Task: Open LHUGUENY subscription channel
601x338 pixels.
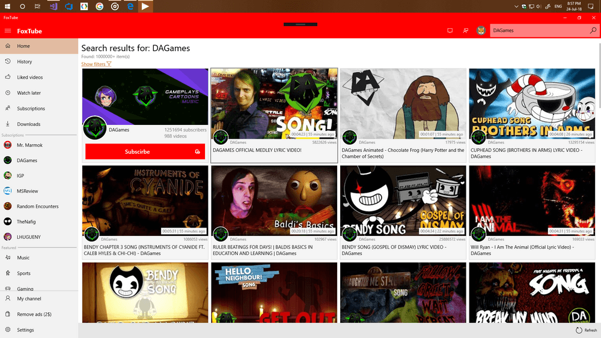Action: [39, 237]
